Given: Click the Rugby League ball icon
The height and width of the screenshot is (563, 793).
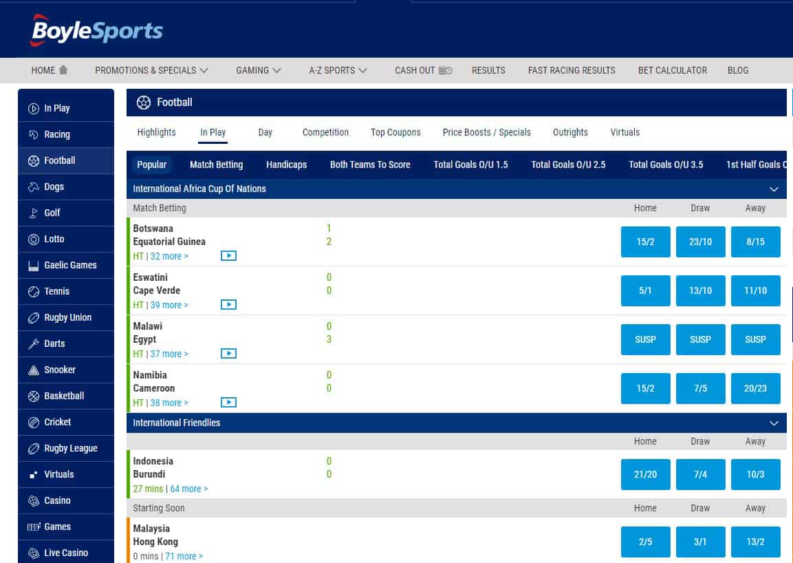Looking at the screenshot, I should [34, 449].
